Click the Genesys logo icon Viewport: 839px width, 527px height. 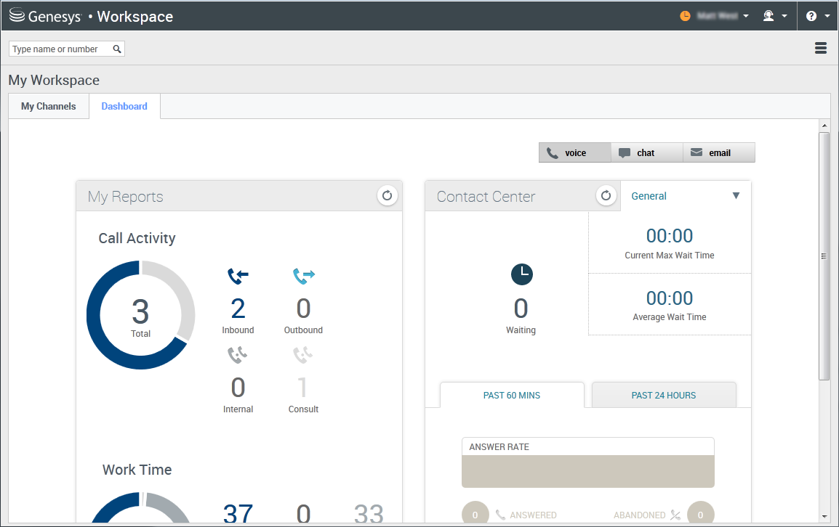click(x=17, y=16)
